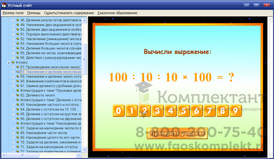Viewport: 274px width, 159px height.
Task: Click book icon of topic 60
Action: pyautogui.click(x=18, y=81)
